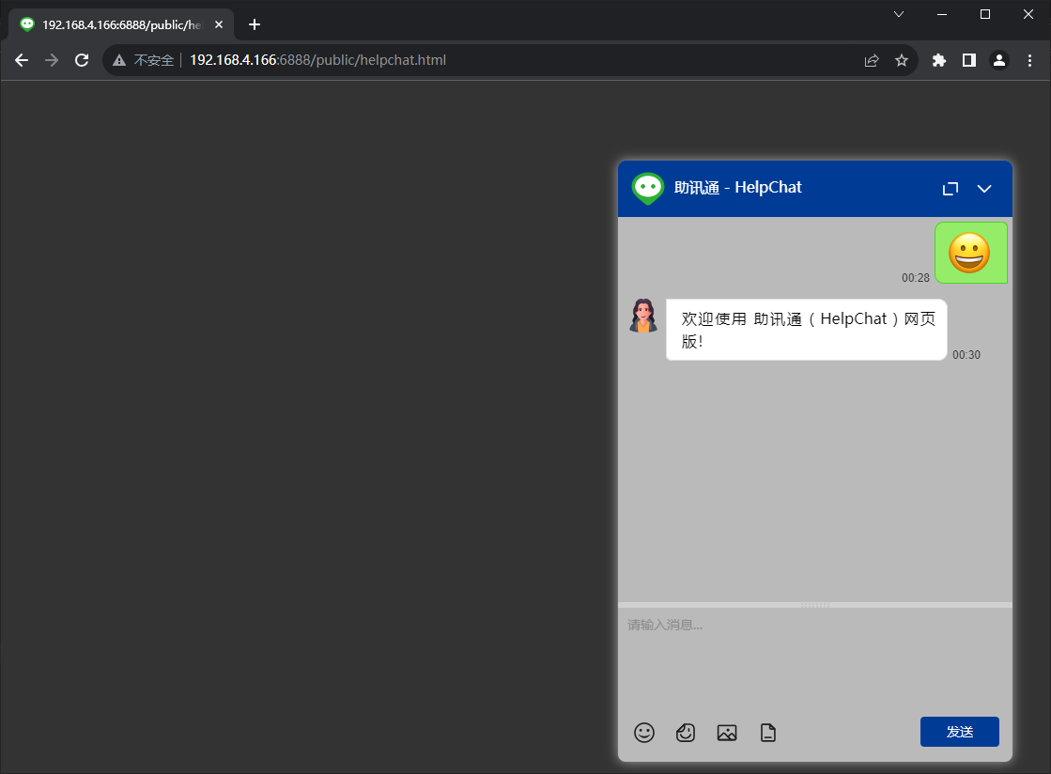Go forward in browser history

[52, 60]
